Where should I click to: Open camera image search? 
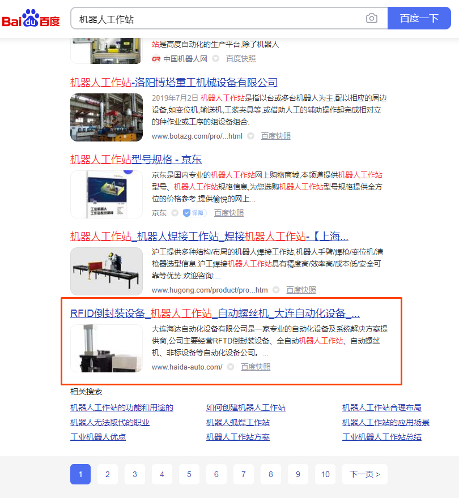(x=372, y=18)
